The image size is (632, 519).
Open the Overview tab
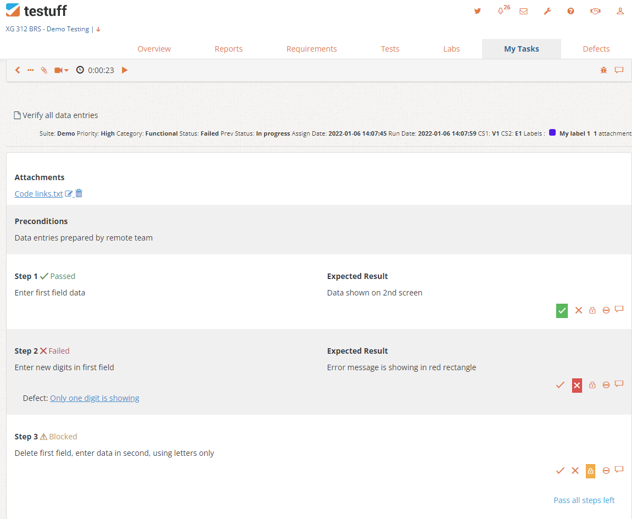click(x=154, y=49)
